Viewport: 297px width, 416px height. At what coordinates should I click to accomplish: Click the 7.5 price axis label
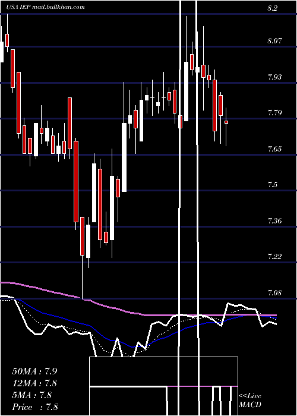[x=273, y=184]
